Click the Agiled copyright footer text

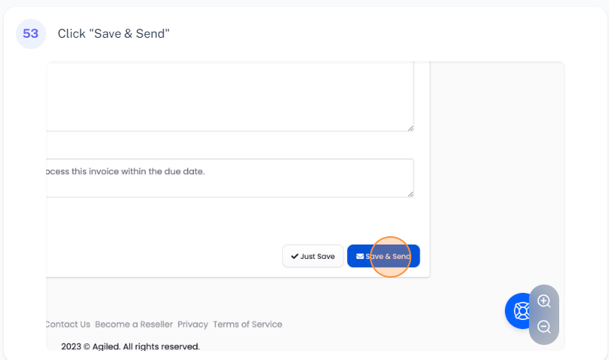pyautogui.click(x=131, y=346)
